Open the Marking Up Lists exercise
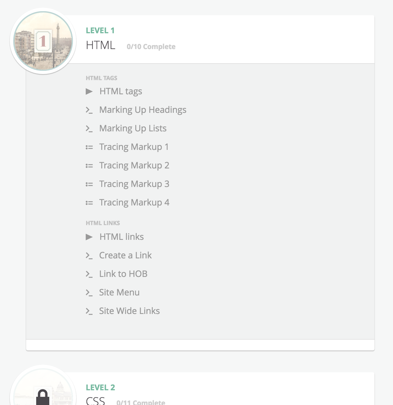The image size is (393, 405). click(x=133, y=128)
